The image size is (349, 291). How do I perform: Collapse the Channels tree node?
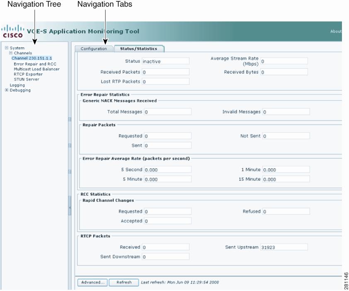click(x=11, y=53)
